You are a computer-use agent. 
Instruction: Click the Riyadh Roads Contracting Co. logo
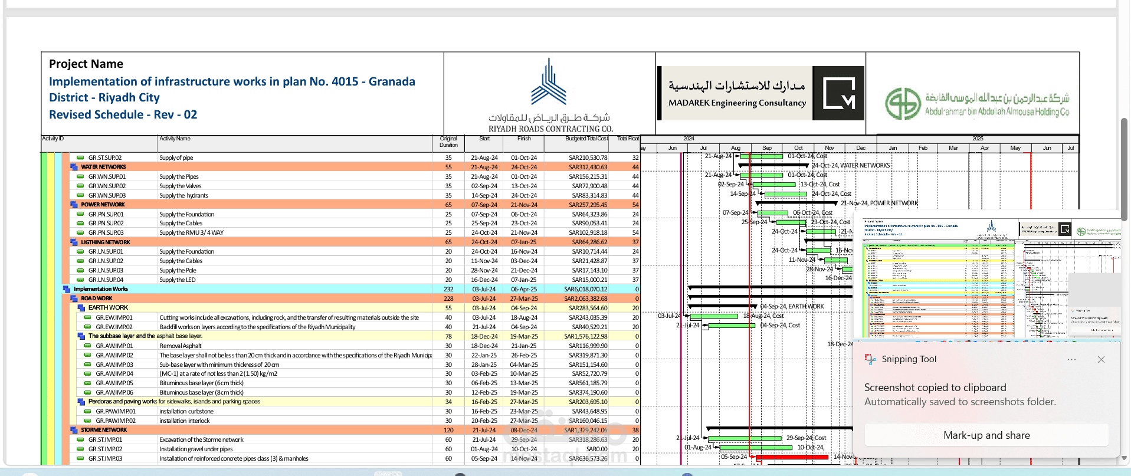click(x=550, y=96)
